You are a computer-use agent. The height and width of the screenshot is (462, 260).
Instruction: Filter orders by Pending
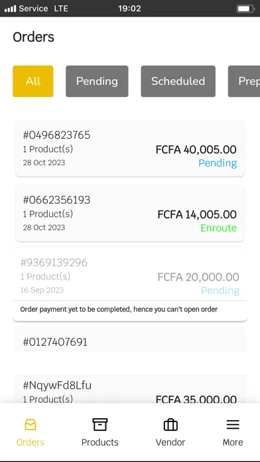97,81
